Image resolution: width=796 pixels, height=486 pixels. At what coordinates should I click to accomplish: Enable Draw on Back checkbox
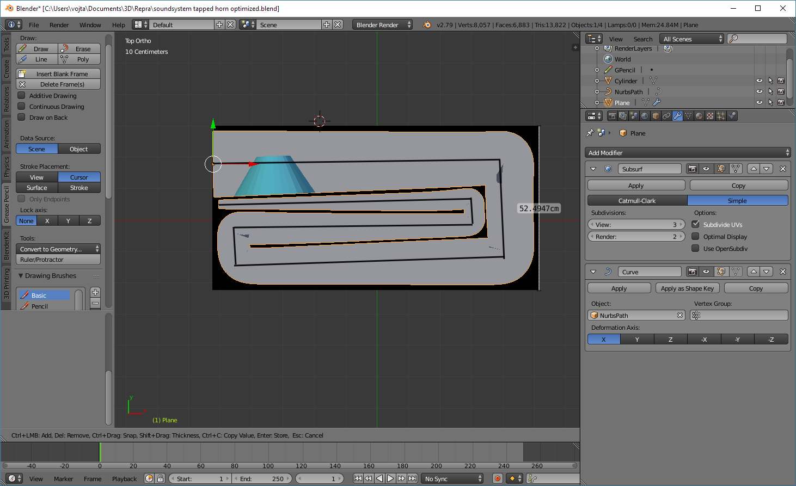pyautogui.click(x=22, y=117)
